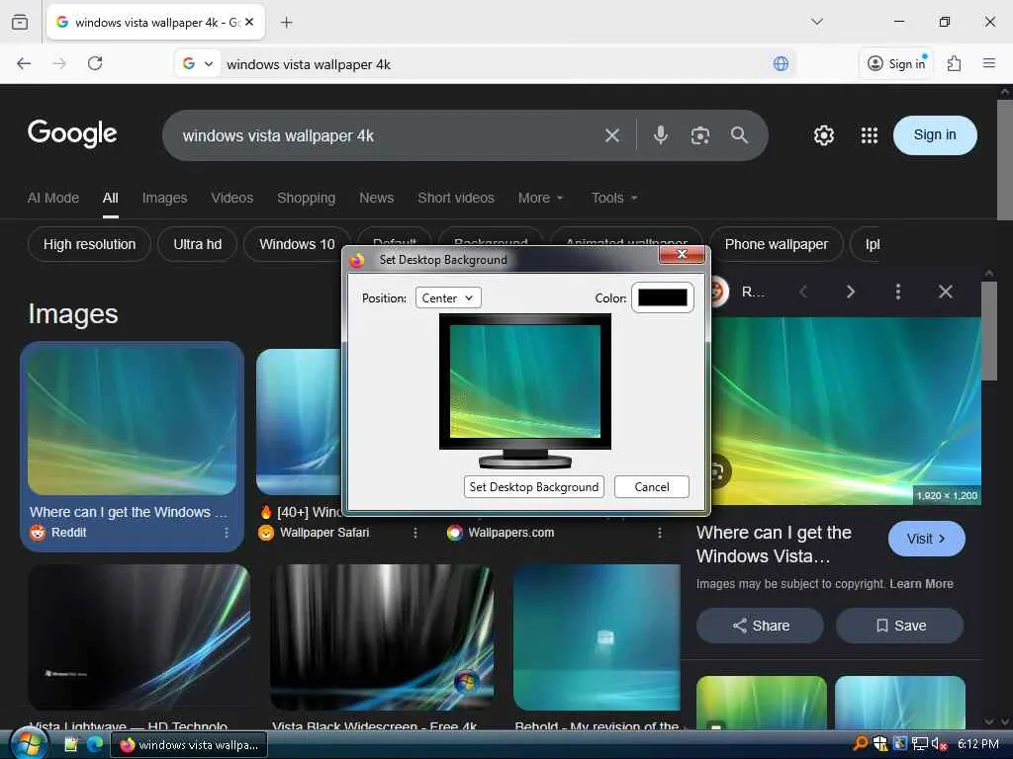Image resolution: width=1013 pixels, height=759 pixels.
Task: Click the taskbar clock showing 6:12 PM
Action: point(978,744)
